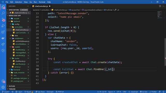This screenshot has width=166, height=93.
Task: Click the #1857a4 color status item
Action: pos(60,92)
